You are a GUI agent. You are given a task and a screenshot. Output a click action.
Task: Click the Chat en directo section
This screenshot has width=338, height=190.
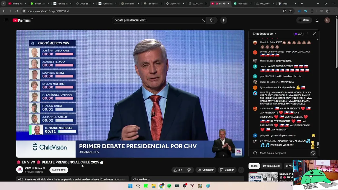coord(189,179)
